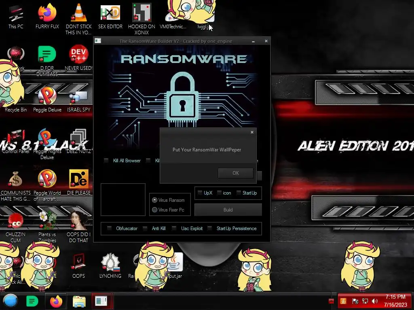
Task: Open the HxD hex editor desktop shortcut
Action: coord(110,16)
